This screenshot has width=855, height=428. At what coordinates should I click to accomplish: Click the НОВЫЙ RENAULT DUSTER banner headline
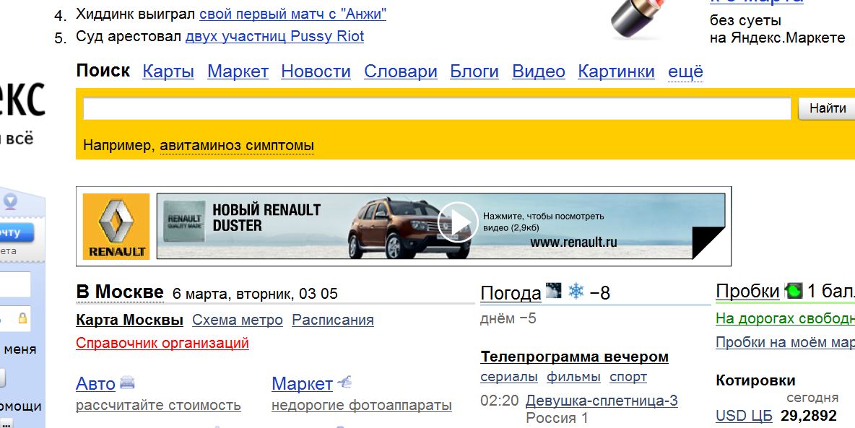point(266,217)
